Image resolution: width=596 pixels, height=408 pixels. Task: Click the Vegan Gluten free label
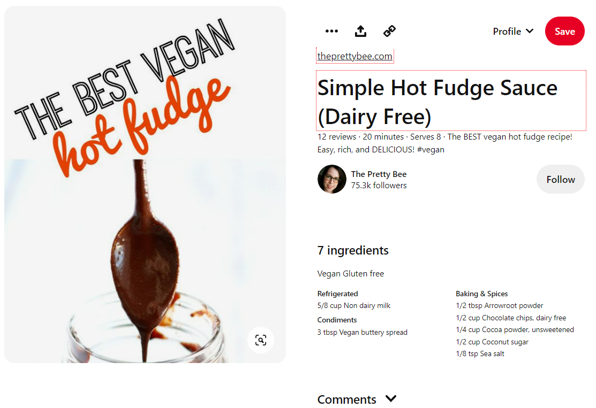350,274
